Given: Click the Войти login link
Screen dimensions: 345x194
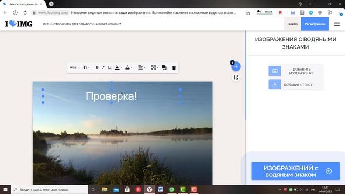Looking at the screenshot, I should point(292,24).
